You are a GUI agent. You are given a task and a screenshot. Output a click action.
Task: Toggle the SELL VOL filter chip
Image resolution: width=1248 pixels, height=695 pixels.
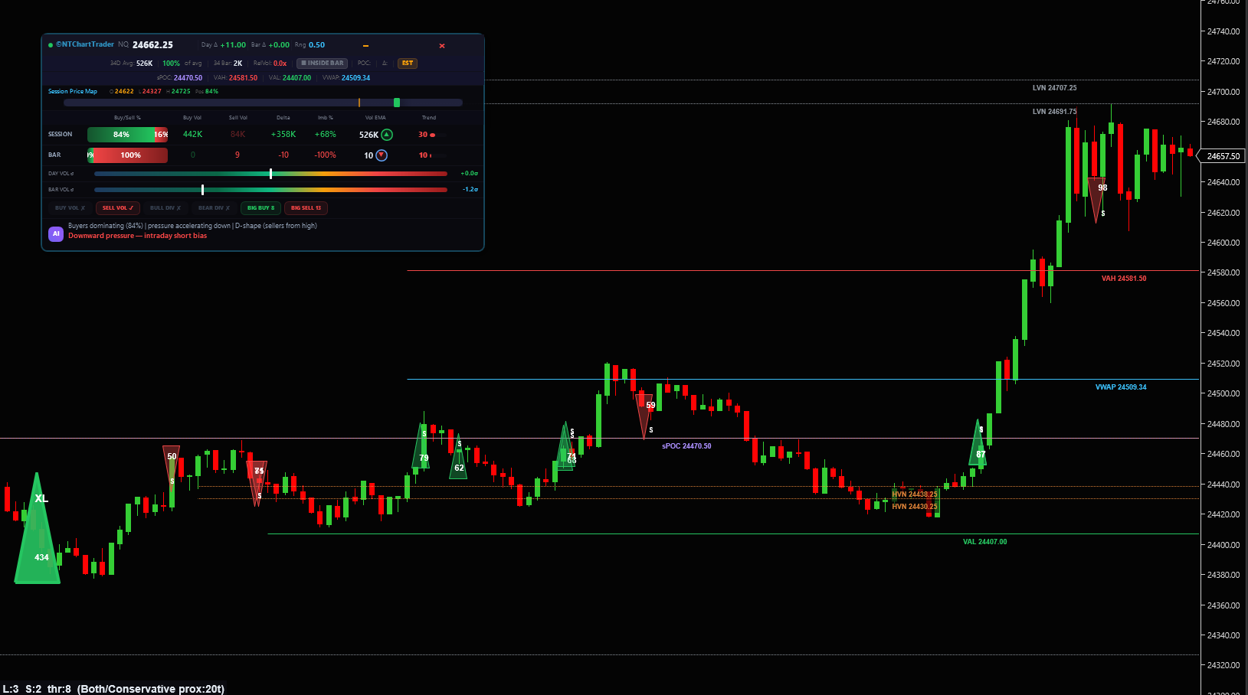pyautogui.click(x=118, y=208)
